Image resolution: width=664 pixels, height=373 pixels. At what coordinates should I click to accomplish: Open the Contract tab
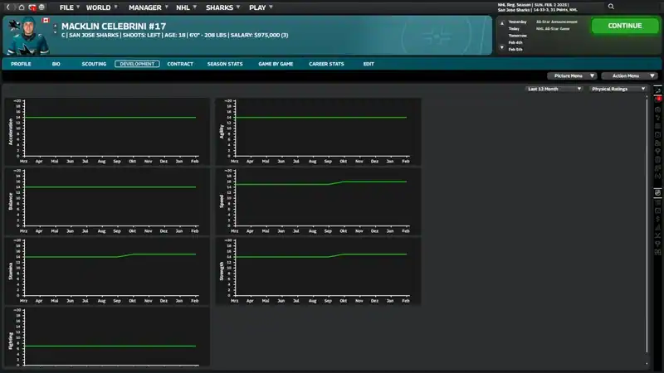[x=180, y=64]
